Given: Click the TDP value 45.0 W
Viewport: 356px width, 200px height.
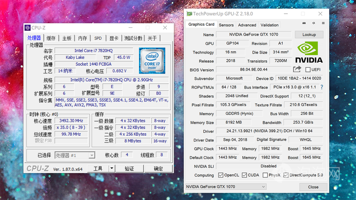Looking at the screenshot, I should click(x=123, y=57).
